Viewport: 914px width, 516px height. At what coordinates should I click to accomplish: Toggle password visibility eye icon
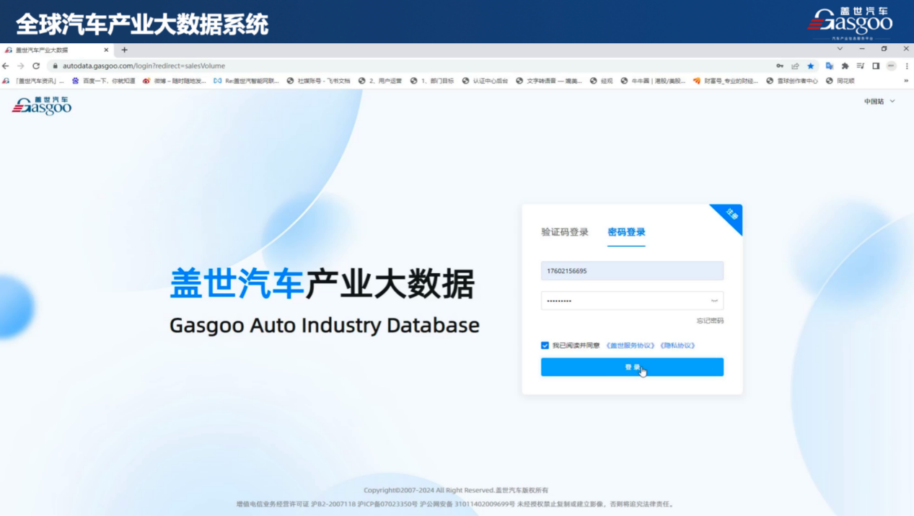coord(714,301)
